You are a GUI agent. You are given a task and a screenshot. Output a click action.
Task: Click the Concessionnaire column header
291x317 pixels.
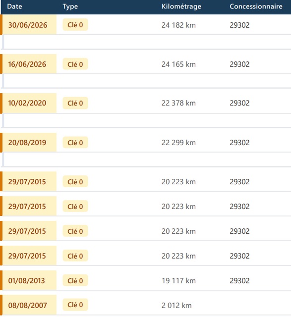point(256,6)
